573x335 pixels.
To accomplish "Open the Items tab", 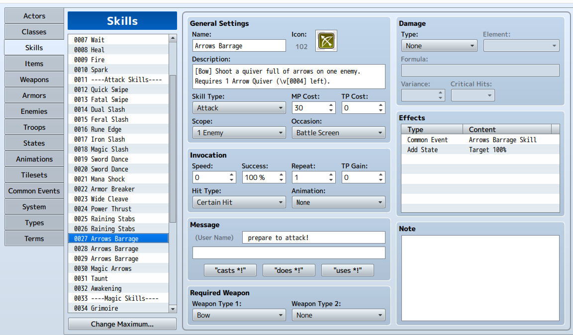I will tap(34, 64).
